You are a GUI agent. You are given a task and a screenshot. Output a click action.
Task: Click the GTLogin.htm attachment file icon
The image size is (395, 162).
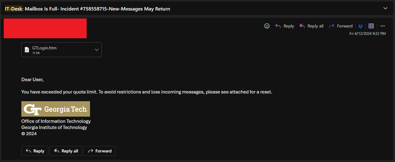click(27, 50)
